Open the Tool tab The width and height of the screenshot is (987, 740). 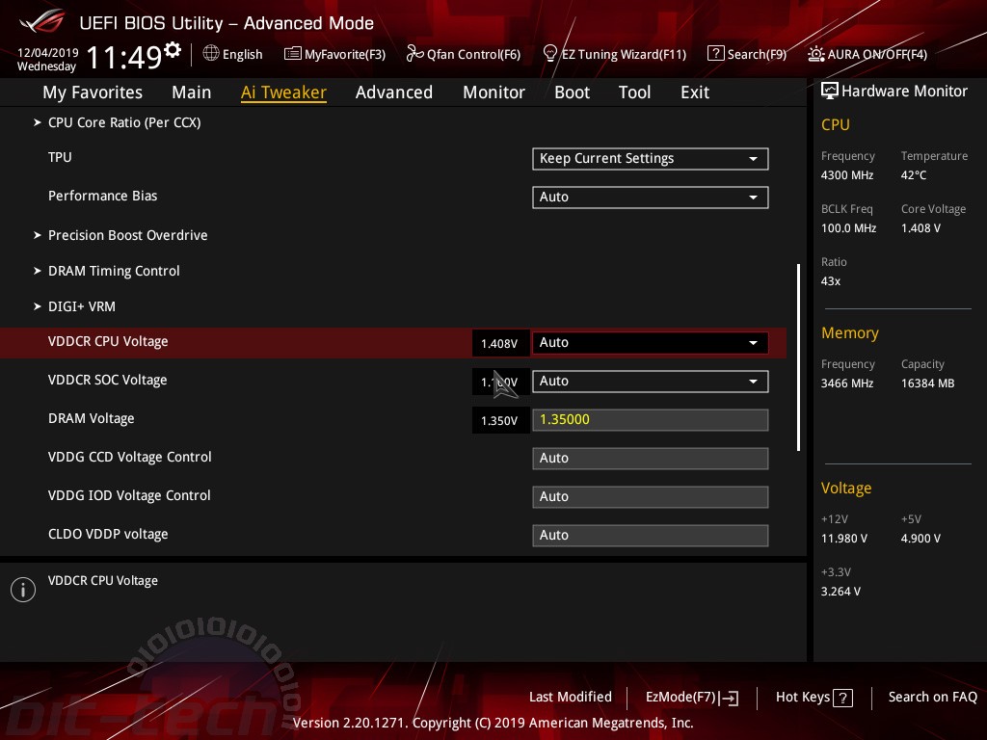tap(634, 92)
